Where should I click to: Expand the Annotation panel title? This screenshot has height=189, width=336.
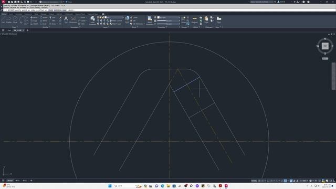pyautogui.click(x=75, y=27)
